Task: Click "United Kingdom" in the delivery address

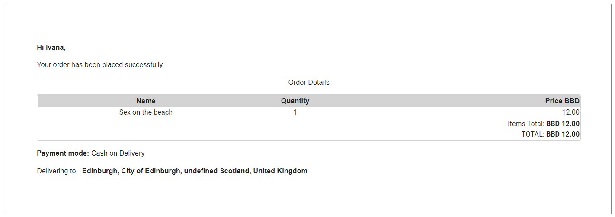Action: coord(280,171)
